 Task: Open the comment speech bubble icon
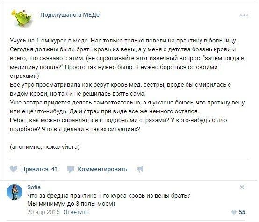click(71, 169)
